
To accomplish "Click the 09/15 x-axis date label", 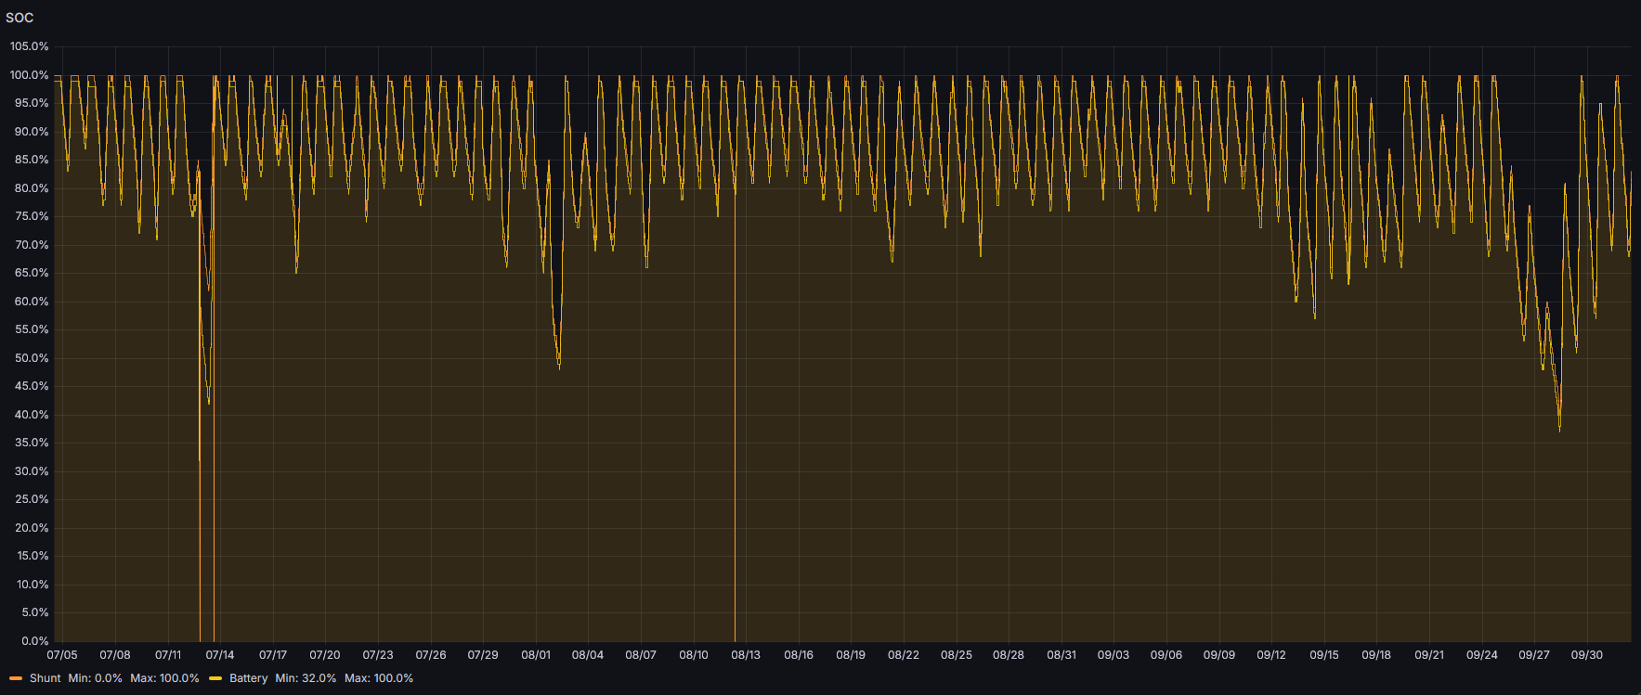I will 1323,655.
